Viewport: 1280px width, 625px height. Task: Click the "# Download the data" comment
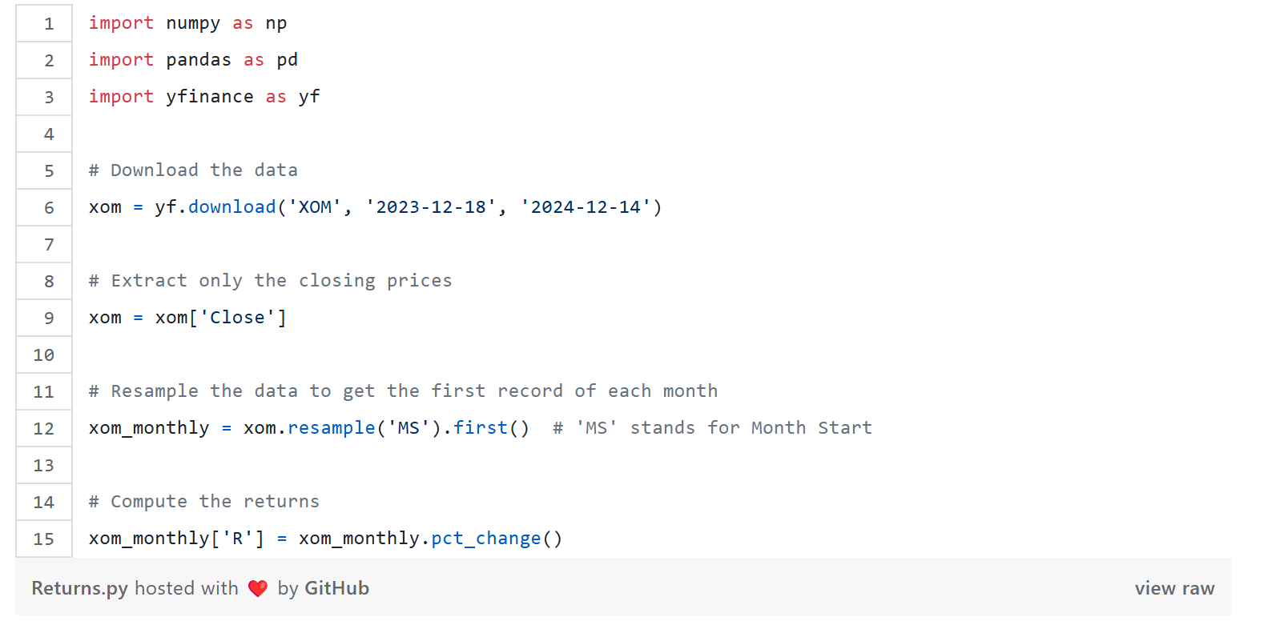click(193, 170)
